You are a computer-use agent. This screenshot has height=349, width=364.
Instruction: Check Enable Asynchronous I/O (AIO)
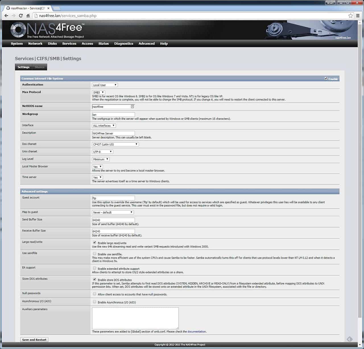tap(94, 302)
